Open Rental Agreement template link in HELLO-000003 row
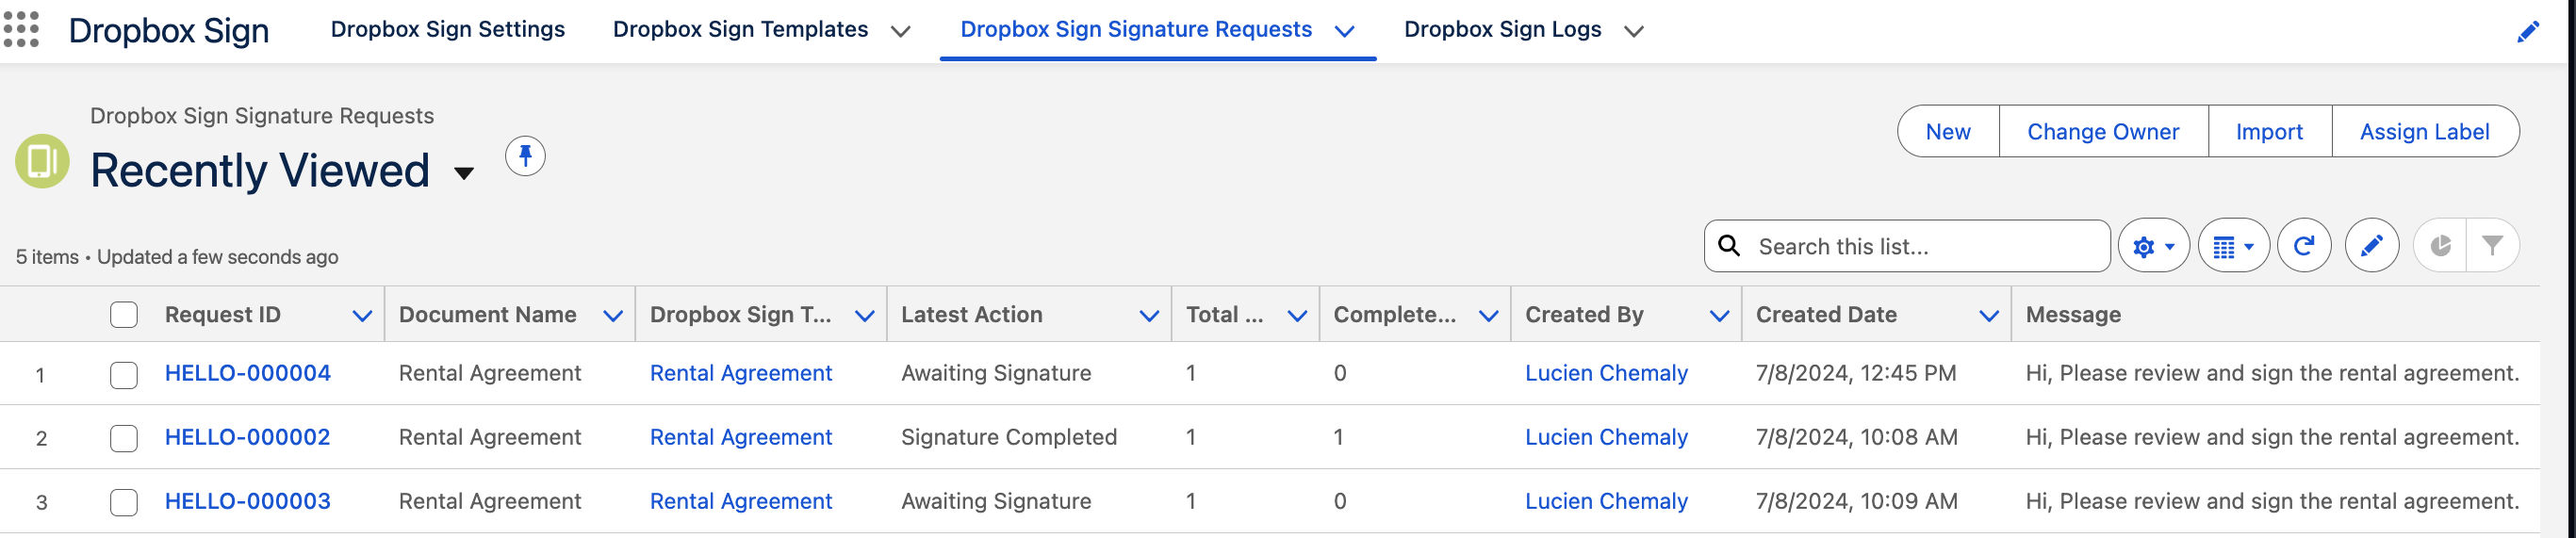This screenshot has width=2576, height=538. tap(741, 501)
